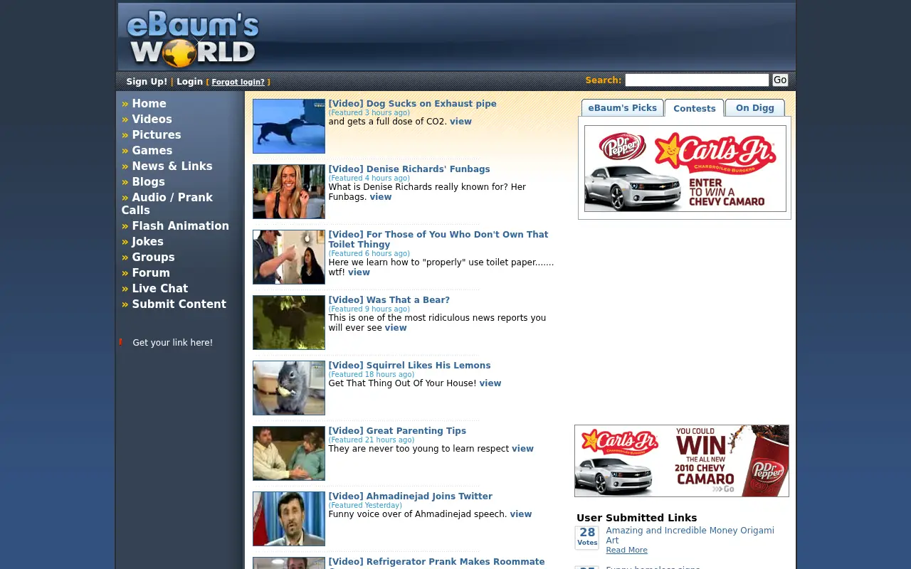Click Read More under Money Origami Art
Image resolution: width=911 pixels, height=569 pixels.
click(x=626, y=551)
